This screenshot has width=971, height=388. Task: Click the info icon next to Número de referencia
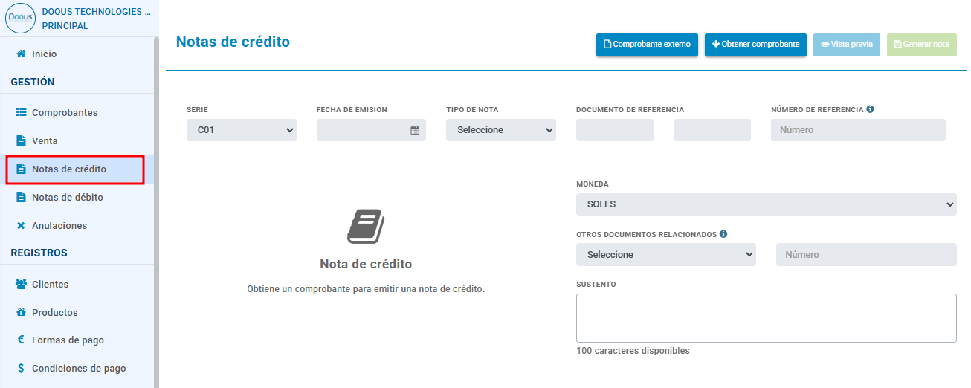click(x=870, y=109)
